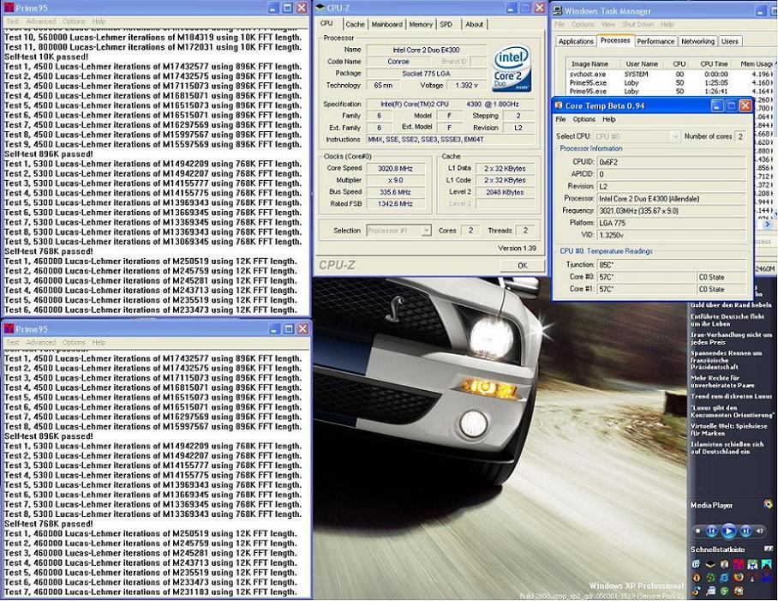Click the orange eye-shaped quick launch icon

[697, 578]
